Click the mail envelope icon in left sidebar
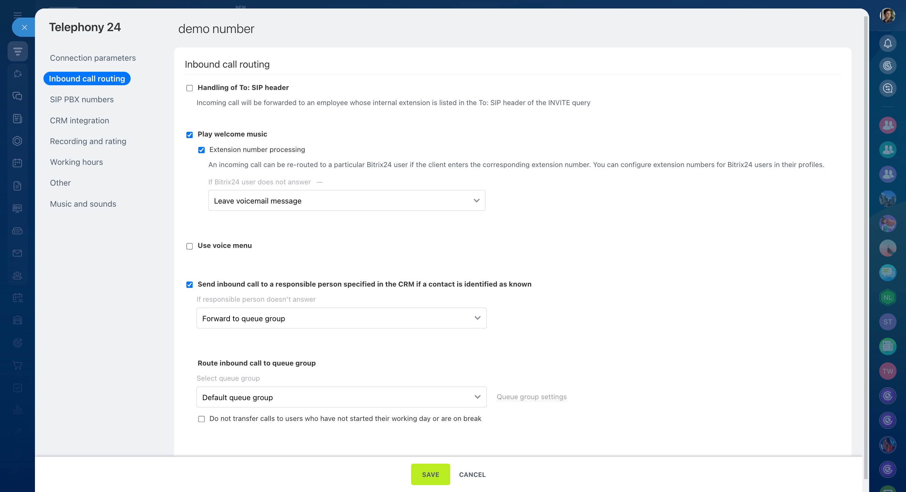This screenshot has width=906, height=492. tap(17, 253)
